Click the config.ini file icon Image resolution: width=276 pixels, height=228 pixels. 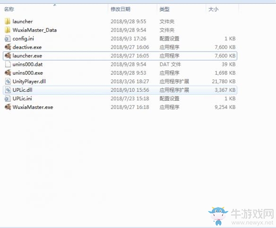coord(8,39)
